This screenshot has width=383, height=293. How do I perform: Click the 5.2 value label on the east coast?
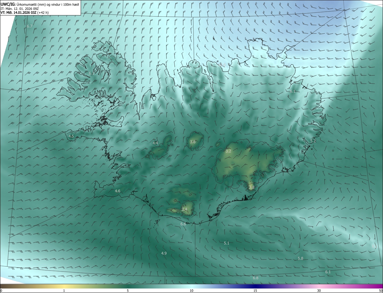click(313, 141)
